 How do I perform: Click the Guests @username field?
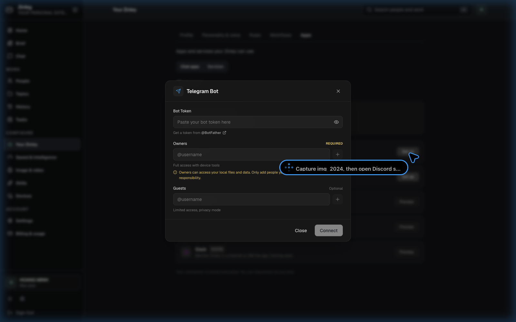251,199
